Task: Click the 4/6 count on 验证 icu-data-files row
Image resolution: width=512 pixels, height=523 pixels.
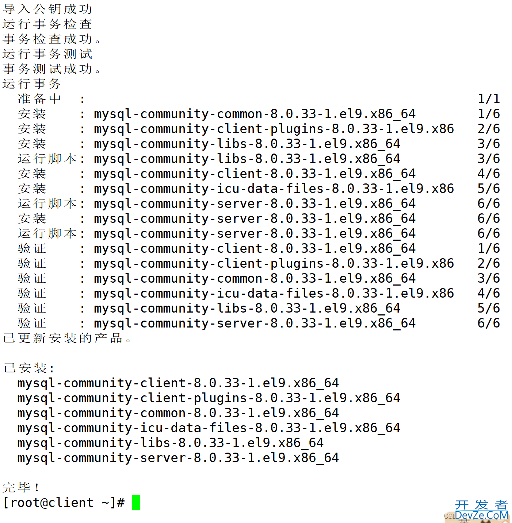Action: (489, 293)
